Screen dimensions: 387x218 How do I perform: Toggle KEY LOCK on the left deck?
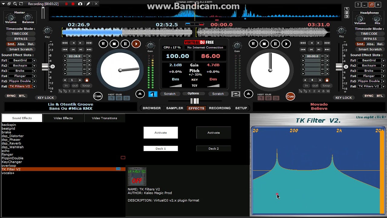click(46, 98)
